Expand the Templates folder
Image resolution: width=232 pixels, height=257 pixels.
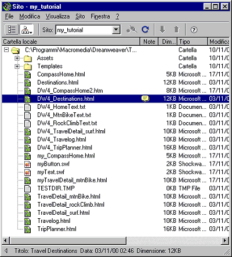(17, 67)
